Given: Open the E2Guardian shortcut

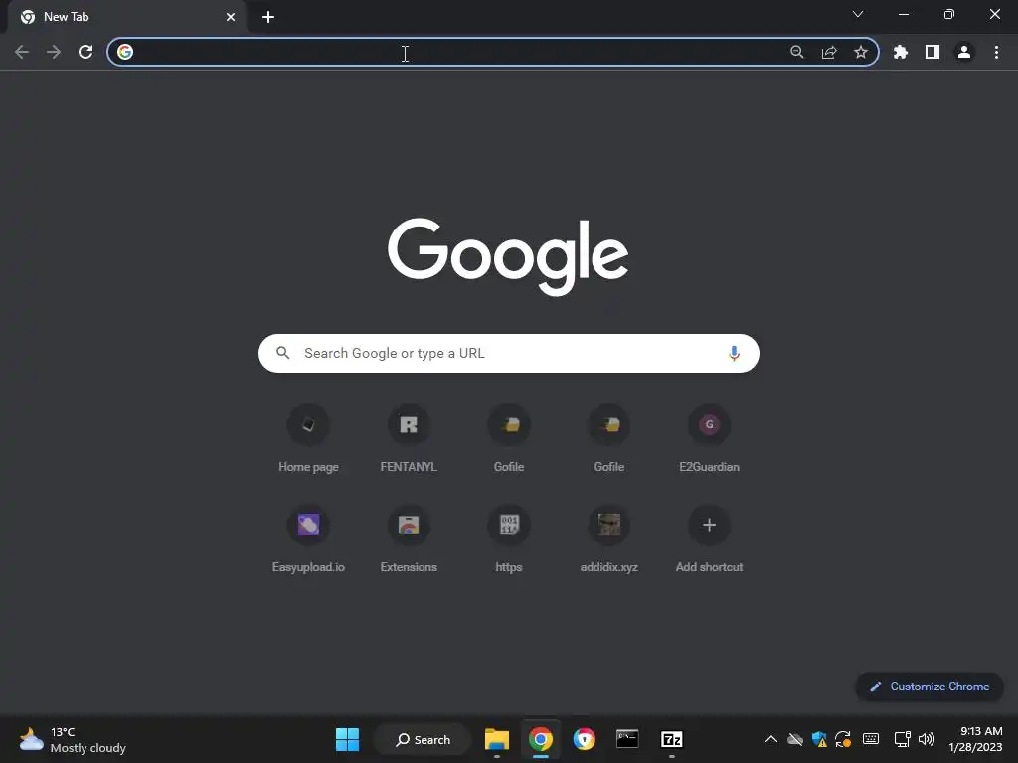Looking at the screenshot, I should tap(709, 438).
